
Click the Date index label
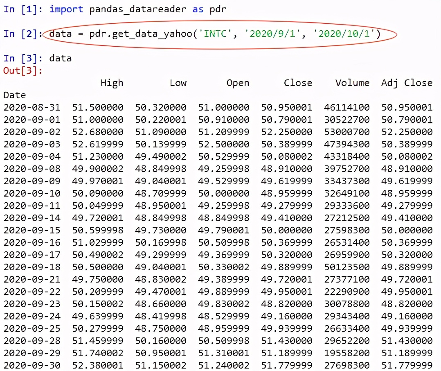click(x=14, y=95)
